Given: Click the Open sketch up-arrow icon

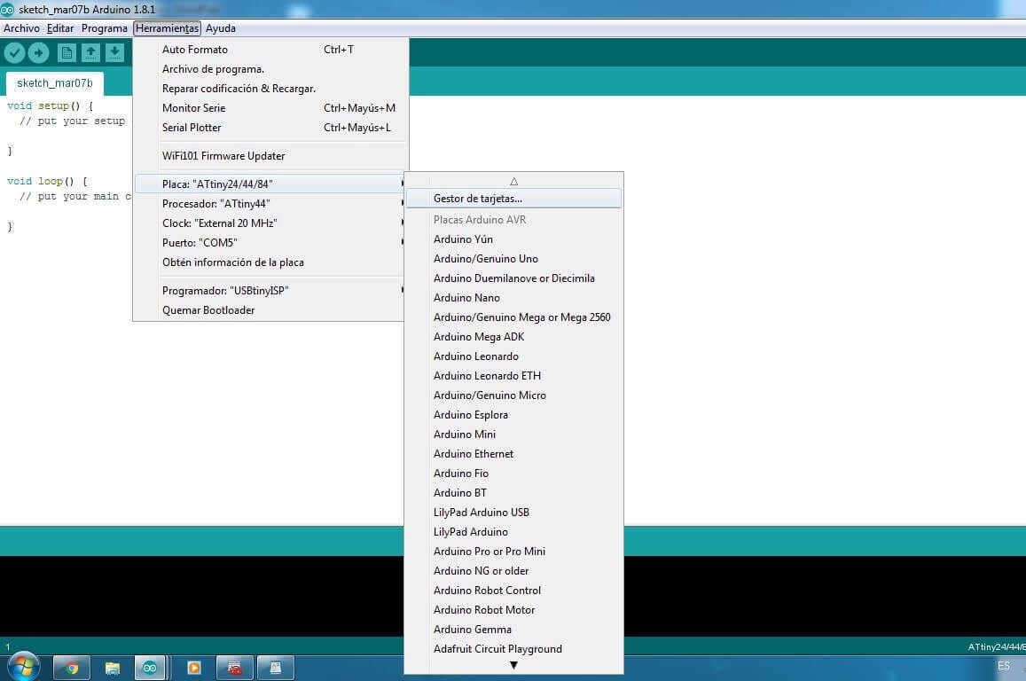Looking at the screenshot, I should coord(90,52).
